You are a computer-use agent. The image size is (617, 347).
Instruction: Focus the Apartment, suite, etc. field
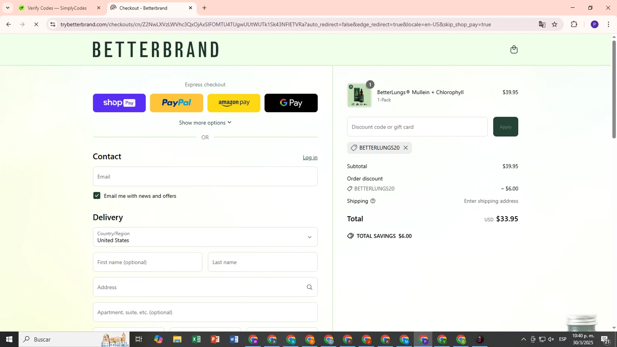[205, 312]
